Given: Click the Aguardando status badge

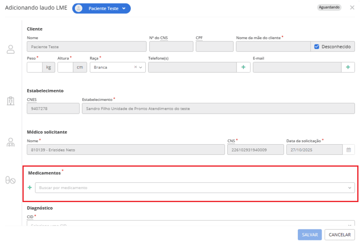Looking at the screenshot, I should tap(329, 8).
